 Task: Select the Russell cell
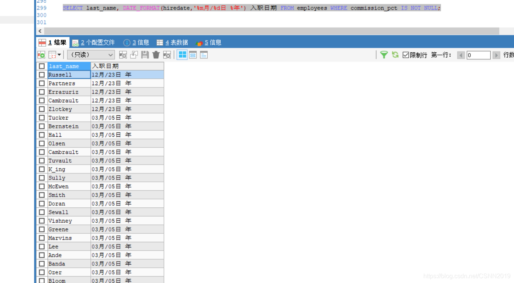(x=69, y=75)
